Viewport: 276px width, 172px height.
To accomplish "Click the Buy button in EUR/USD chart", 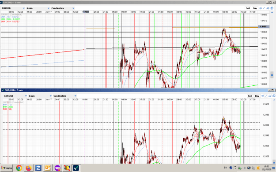I will pos(255,8).
